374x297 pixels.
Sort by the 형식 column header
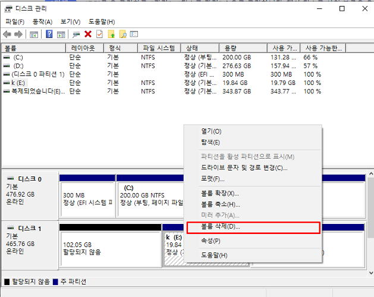tap(121, 48)
